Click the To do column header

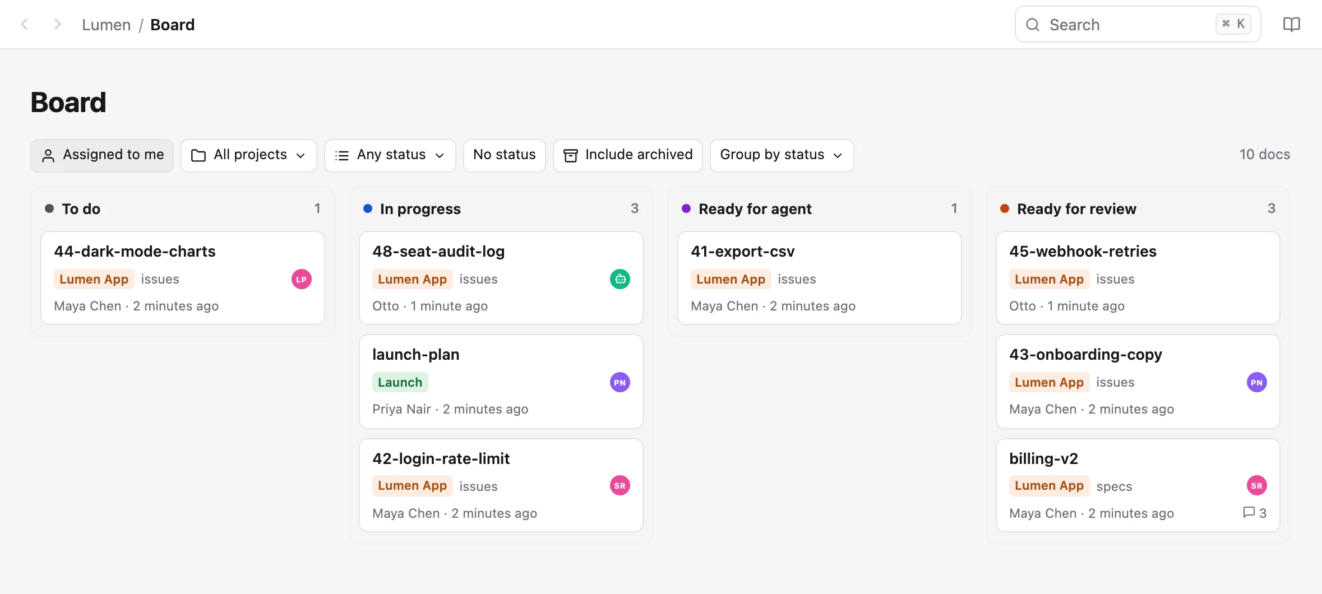tap(183, 209)
